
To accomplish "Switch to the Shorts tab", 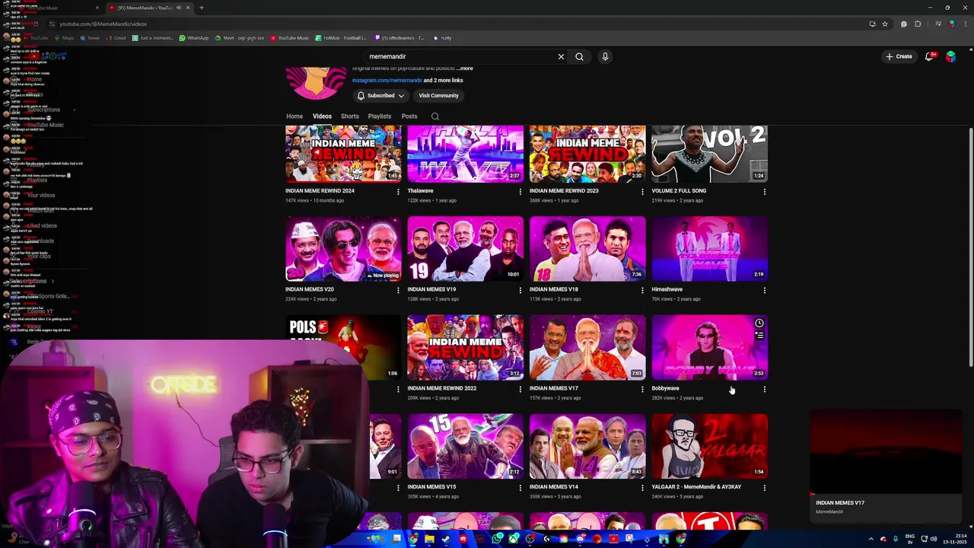I will coord(350,116).
